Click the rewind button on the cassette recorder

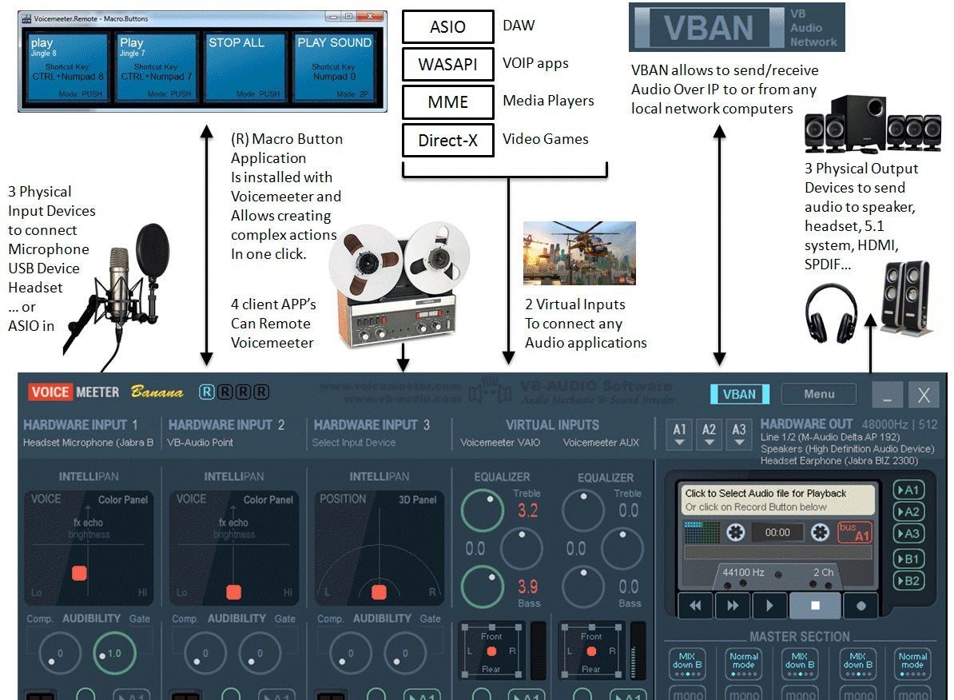point(695,606)
